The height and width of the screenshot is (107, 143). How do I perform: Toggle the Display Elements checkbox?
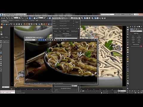coord(64,35)
